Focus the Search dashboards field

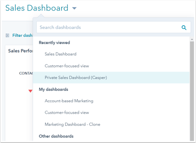coord(114,27)
